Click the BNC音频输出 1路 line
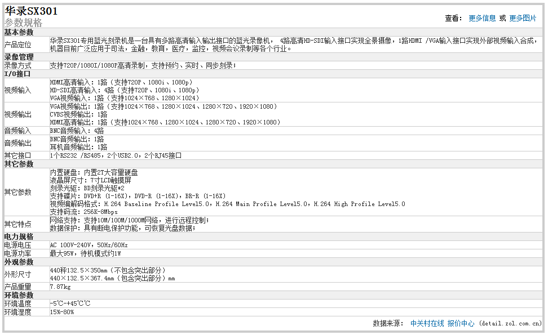The image size is (548, 335). (x=77, y=139)
